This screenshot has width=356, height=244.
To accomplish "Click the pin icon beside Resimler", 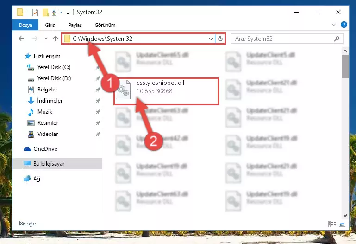I will (x=98, y=123).
